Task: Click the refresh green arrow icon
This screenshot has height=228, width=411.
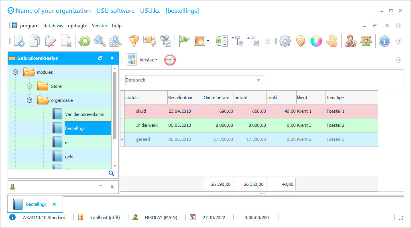Action: 84,41
